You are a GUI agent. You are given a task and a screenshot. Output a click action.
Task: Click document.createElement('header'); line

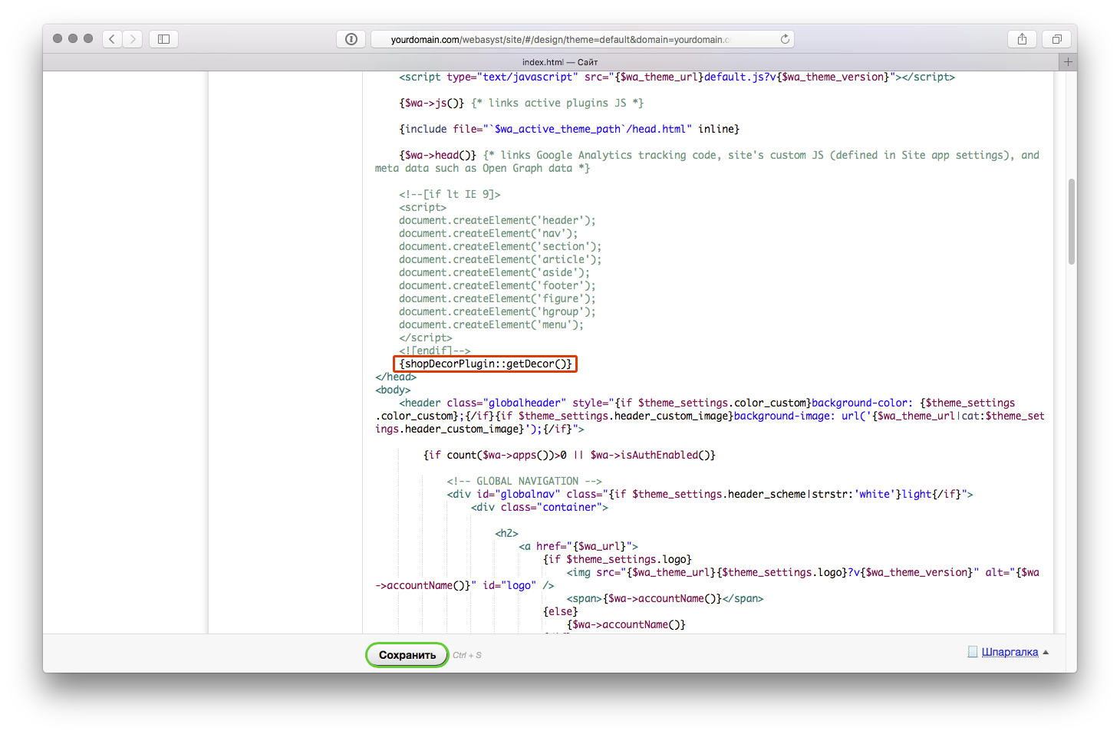[497, 220]
